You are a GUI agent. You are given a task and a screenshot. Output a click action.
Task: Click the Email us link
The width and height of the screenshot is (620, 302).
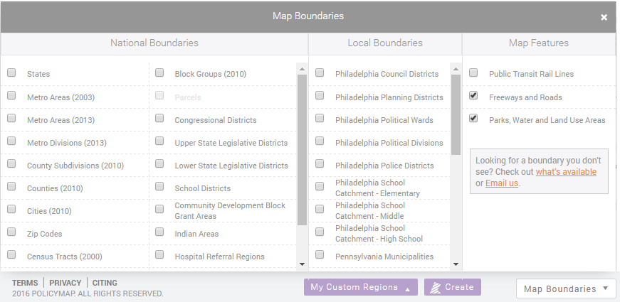tap(501, 183)
